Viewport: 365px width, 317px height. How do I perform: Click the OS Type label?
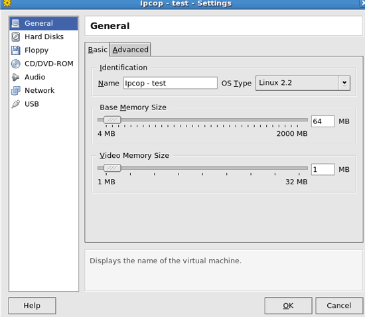pyautogui.click(x=236, y=84)
